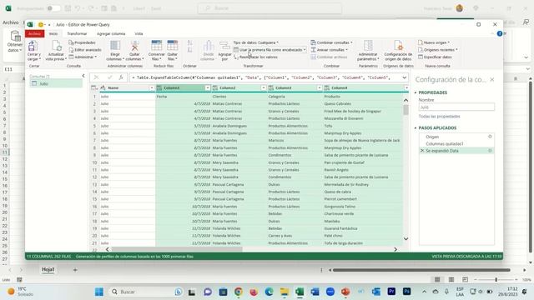Switch to the Agregar columna tab

tap(111, 33)
